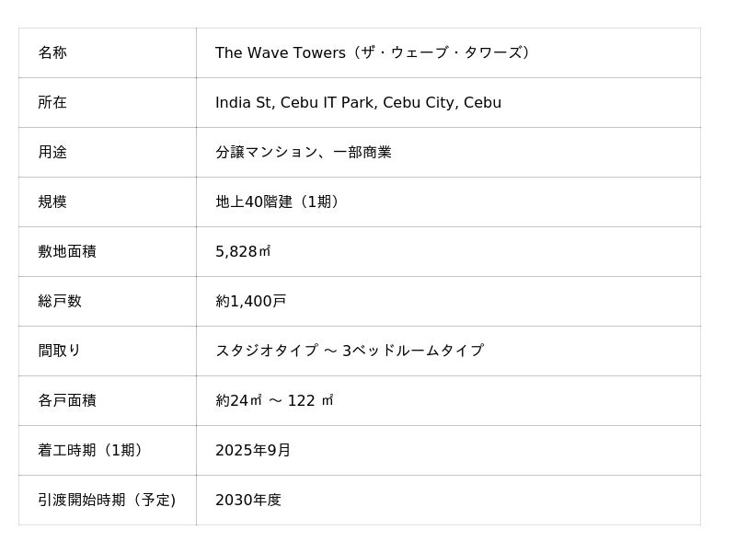736x553 pixels.
Task: Select the スタジオタイプ 〜 3ベッドルームタイプ text
Action: click(350, 351)
